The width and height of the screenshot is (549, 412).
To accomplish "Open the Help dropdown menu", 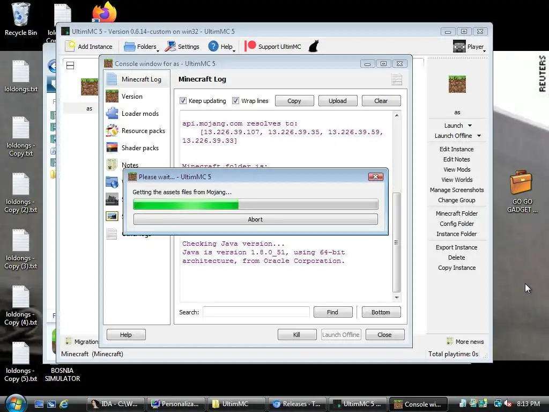I will point(221,46).
